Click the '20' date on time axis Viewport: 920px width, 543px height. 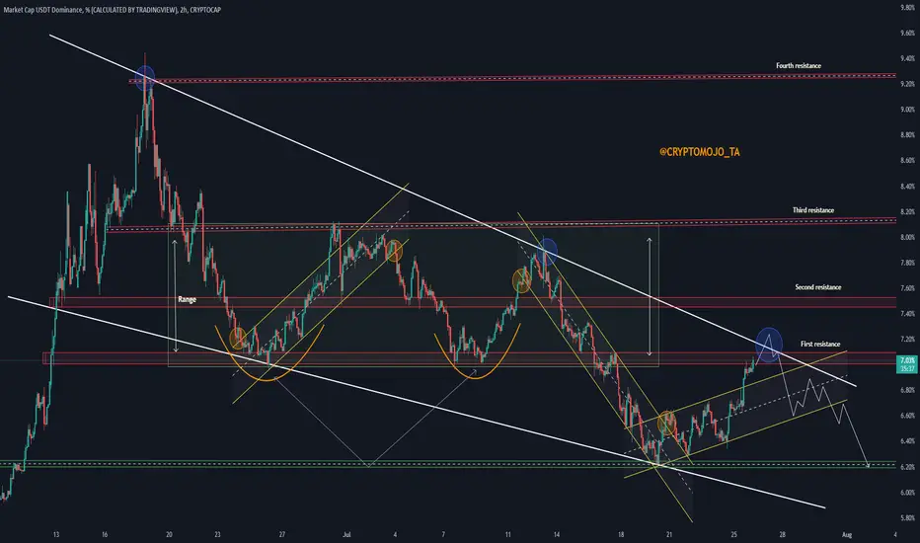169,535
